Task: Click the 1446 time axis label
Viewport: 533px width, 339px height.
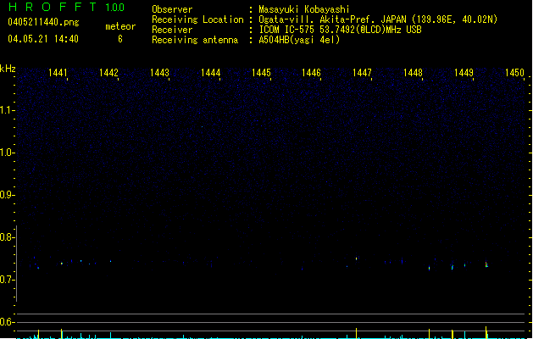Action: (311, 73)
